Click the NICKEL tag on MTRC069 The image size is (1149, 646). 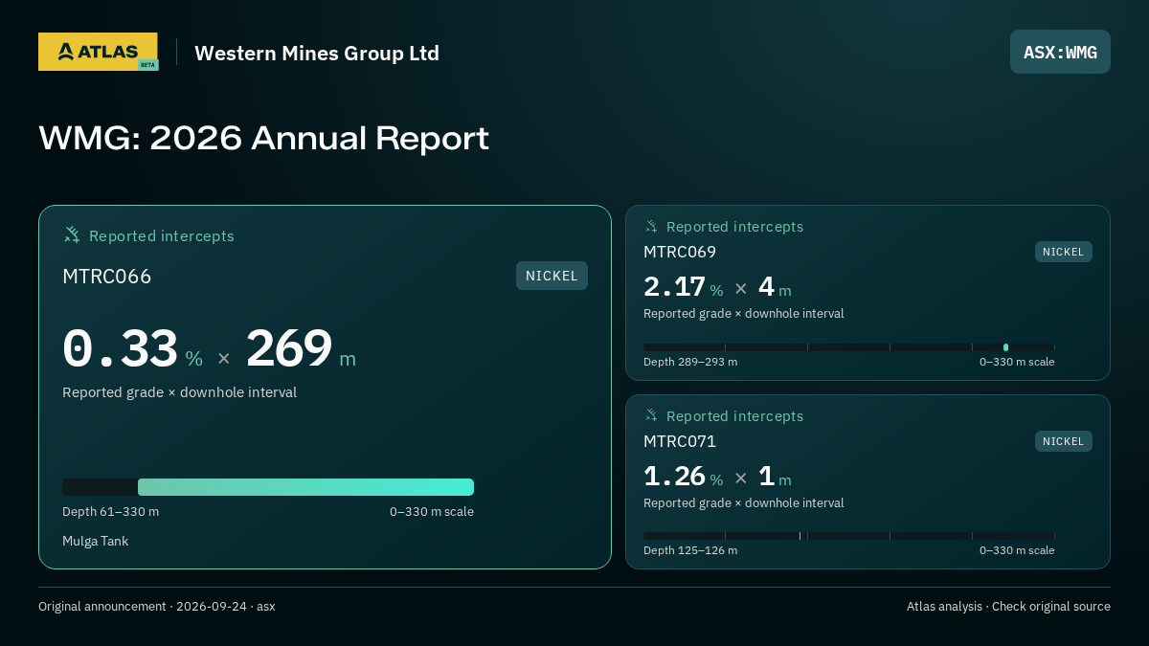click(x=1063, y=252)
